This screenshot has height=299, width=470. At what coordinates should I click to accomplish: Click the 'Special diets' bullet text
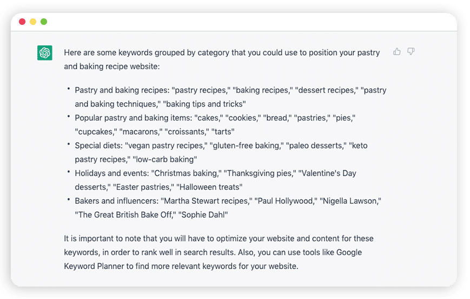98,145
